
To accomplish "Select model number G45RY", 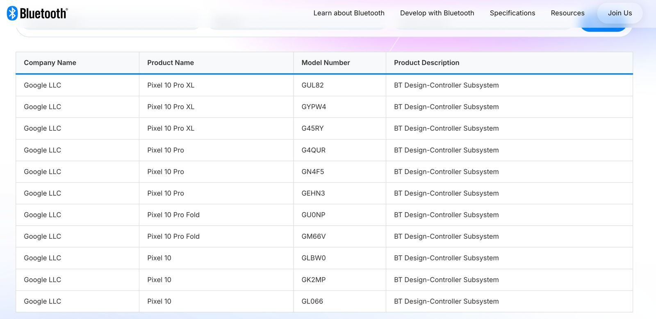I will [312, 129].
